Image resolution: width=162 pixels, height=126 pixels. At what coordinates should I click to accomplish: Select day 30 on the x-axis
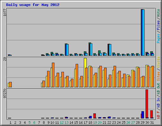click(147, 123)
